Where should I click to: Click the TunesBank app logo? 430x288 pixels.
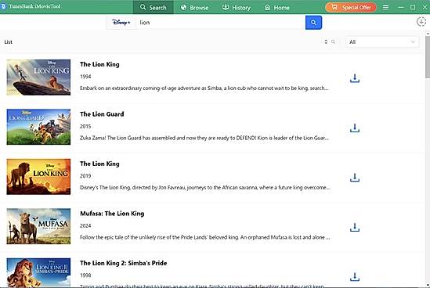[3, 6]
